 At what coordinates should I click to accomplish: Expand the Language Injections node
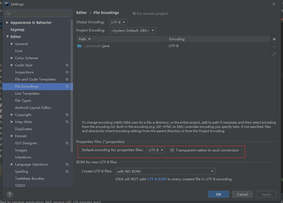point(12,164)
